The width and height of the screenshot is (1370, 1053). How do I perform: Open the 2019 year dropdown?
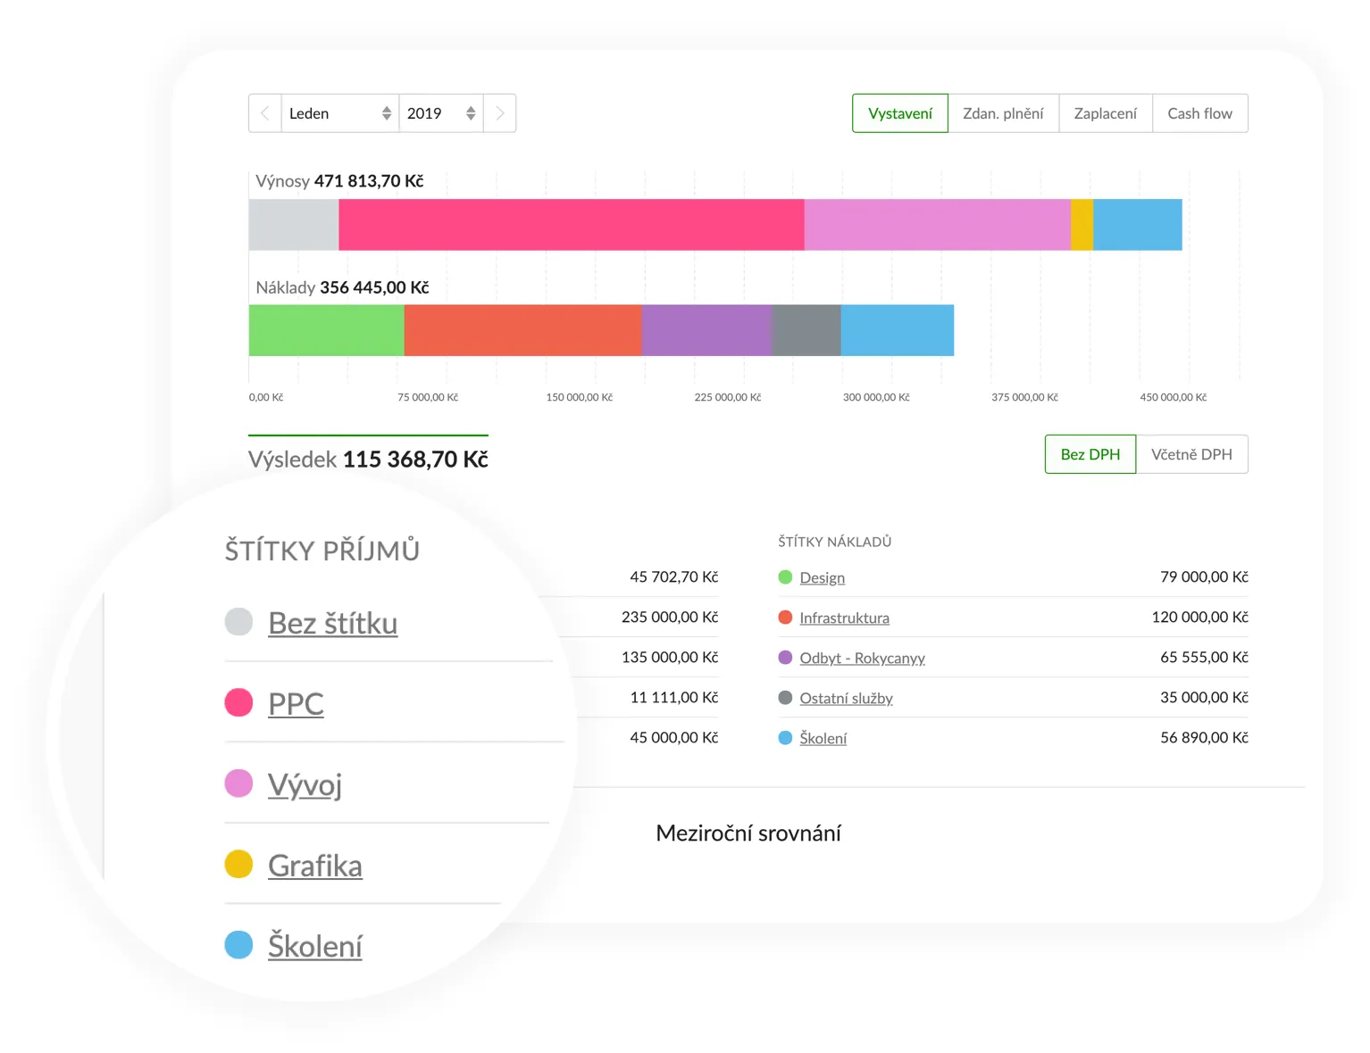point(440,113)
